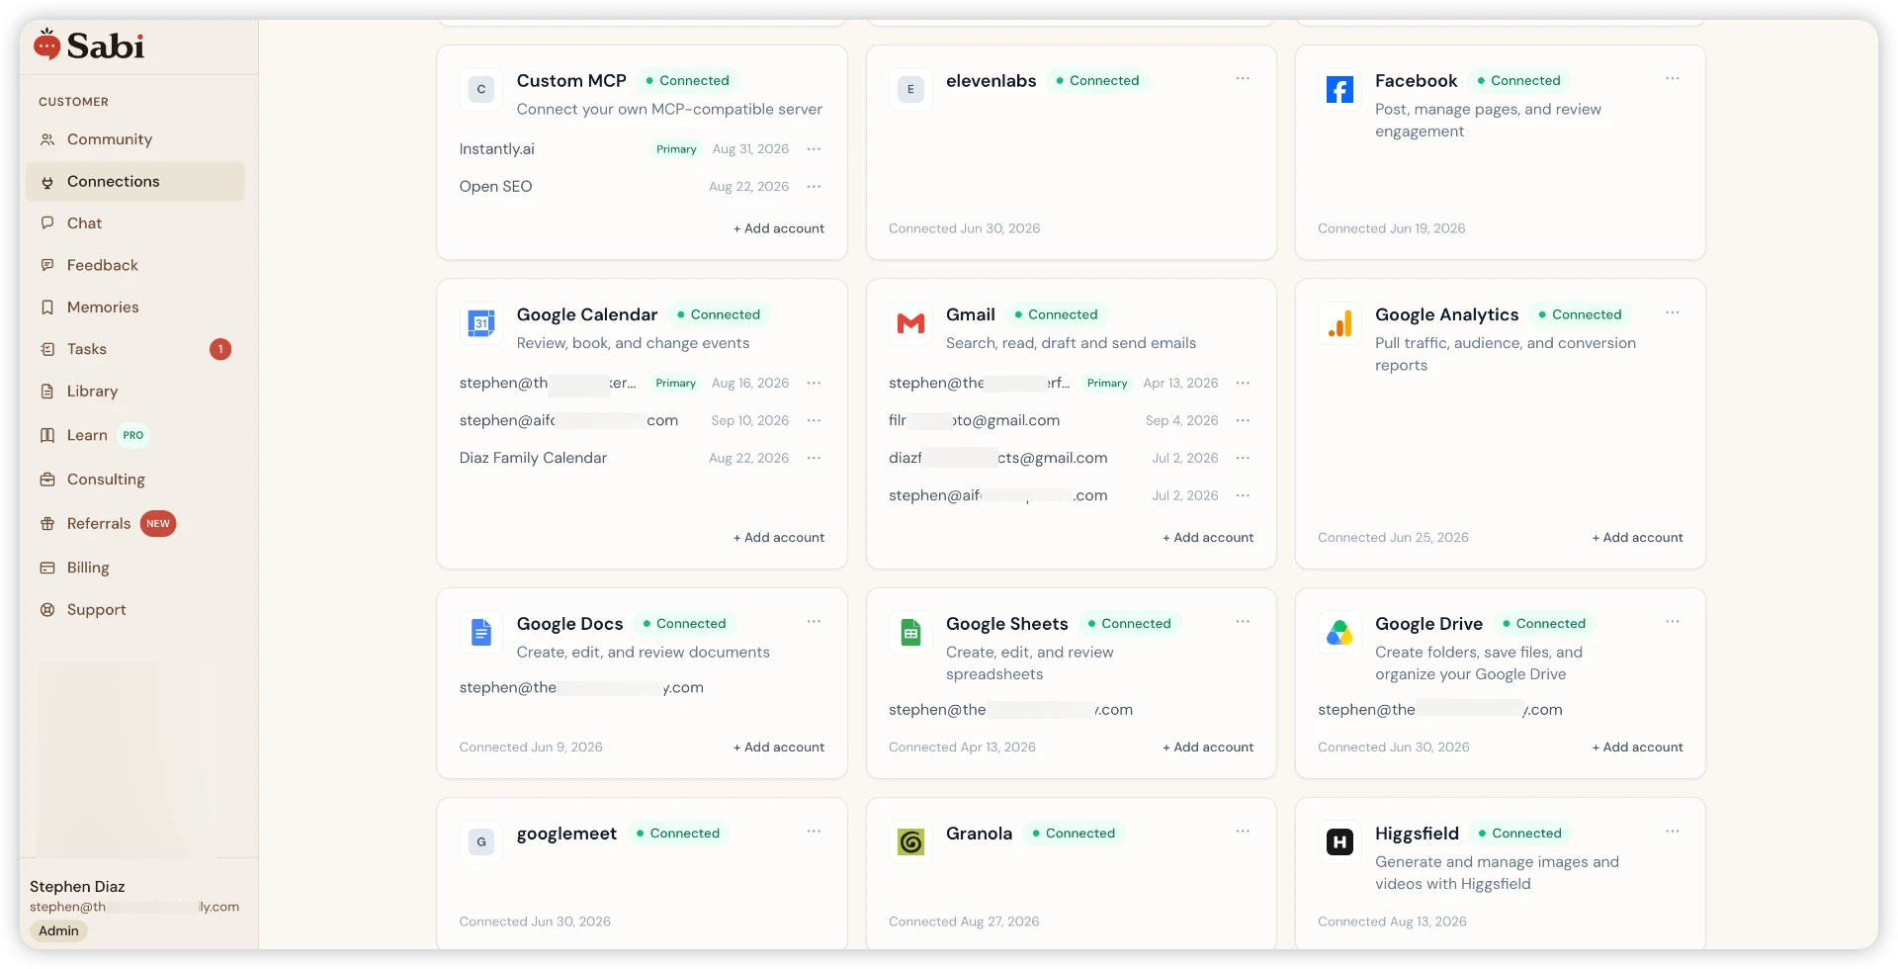
Task: Add account to Google Sheets
Action: [x=1208, y=748]
